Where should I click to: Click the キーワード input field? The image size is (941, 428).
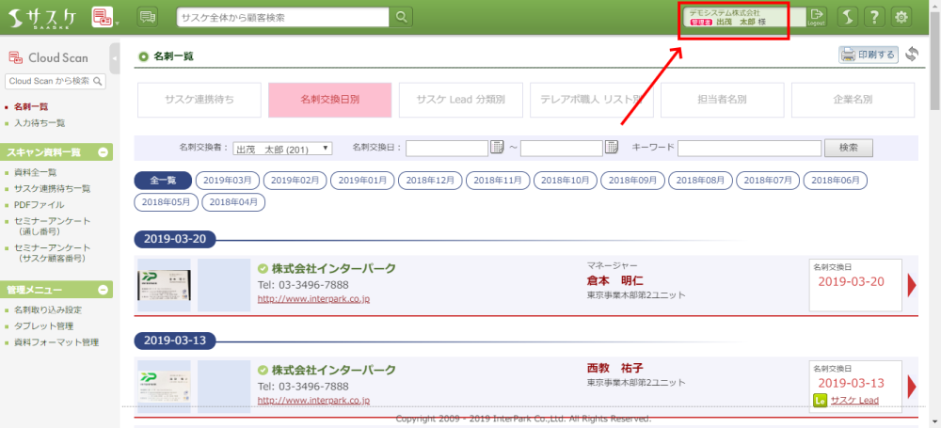point(749,148)
